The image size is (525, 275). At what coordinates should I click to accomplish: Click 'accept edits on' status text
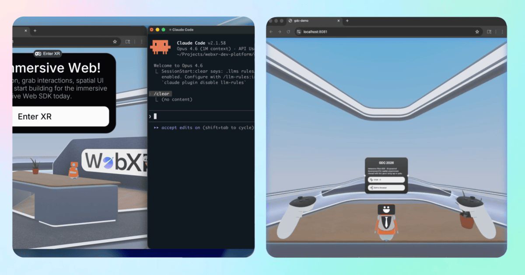[181, 127]
